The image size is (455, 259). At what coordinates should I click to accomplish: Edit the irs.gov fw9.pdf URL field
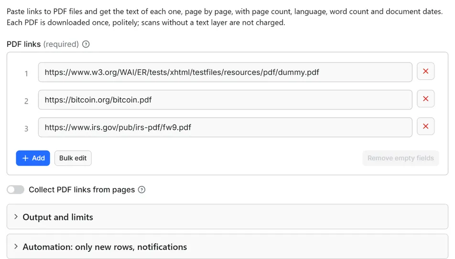[x=225, y=127]
